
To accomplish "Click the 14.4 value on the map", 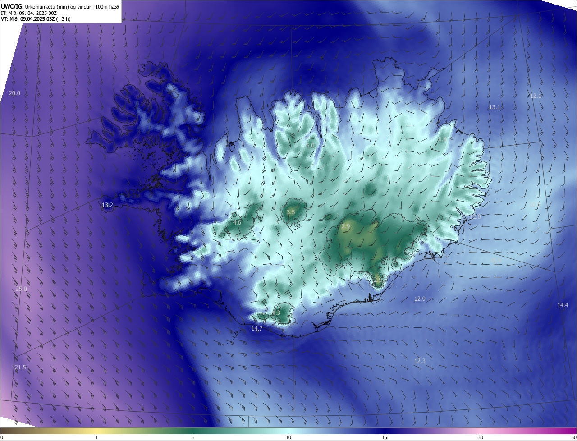I will click(x=563, y=305).
